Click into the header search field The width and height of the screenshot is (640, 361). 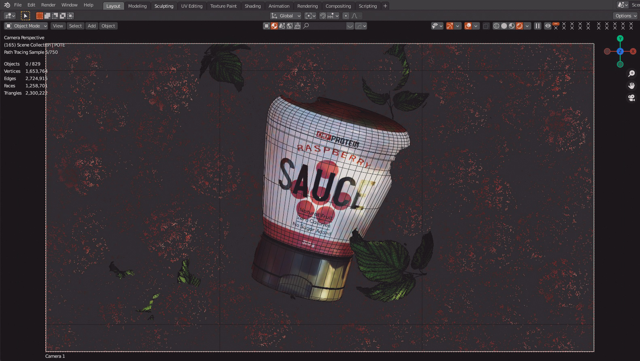pyautogui.click(x=324, y=26)
